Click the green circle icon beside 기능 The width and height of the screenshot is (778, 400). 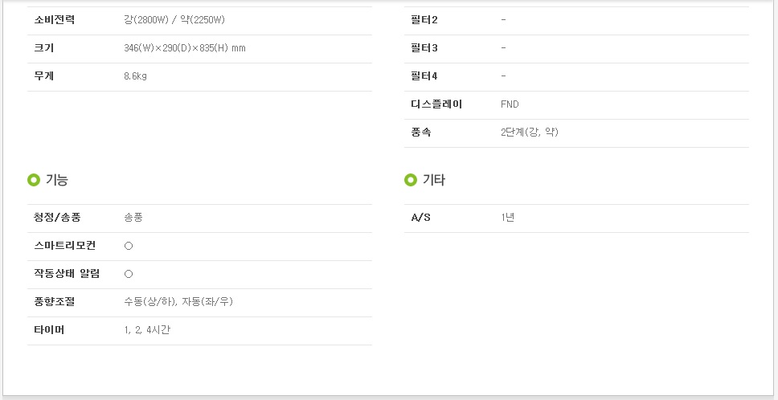34,180
